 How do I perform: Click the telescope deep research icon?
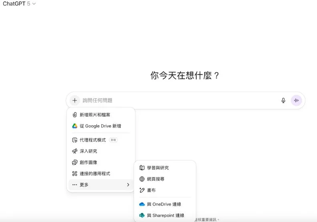point(74,151)
